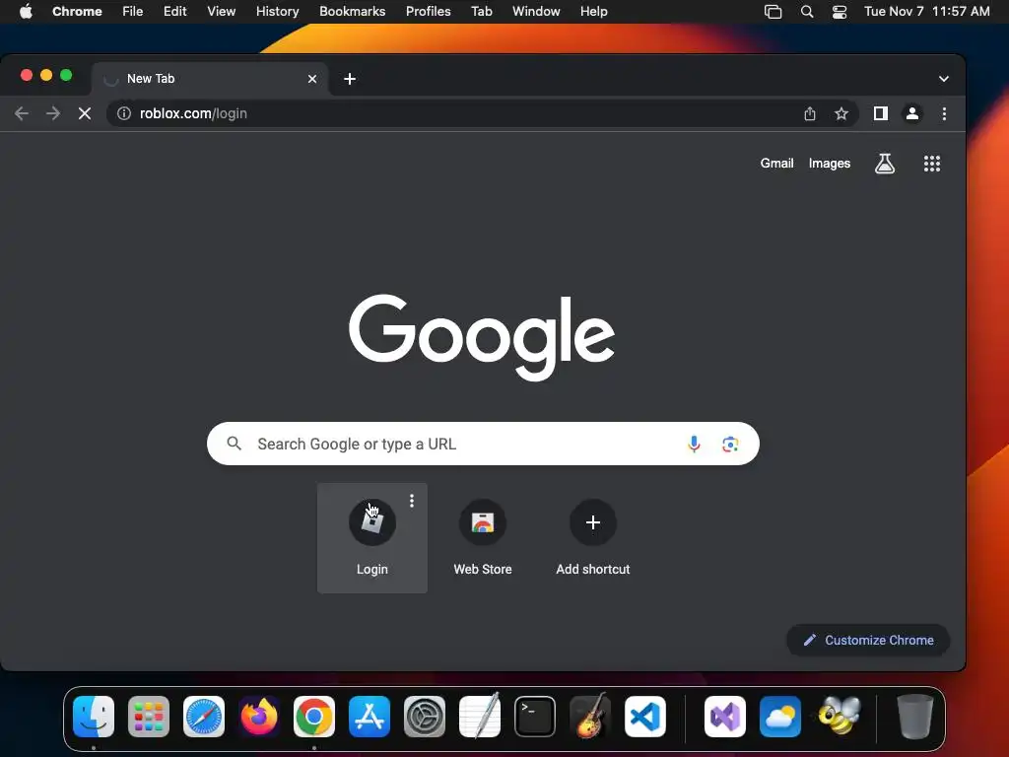Open the Chrome three-dot menu
1009x757 pixels.
[944, 114]
